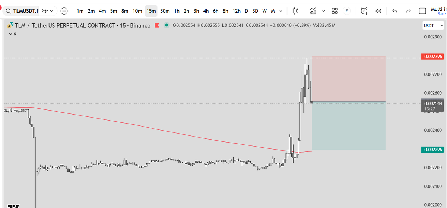Select the 30m timeframe
Image resolution: width=447 pixels, height=208 pixels.
165,11
